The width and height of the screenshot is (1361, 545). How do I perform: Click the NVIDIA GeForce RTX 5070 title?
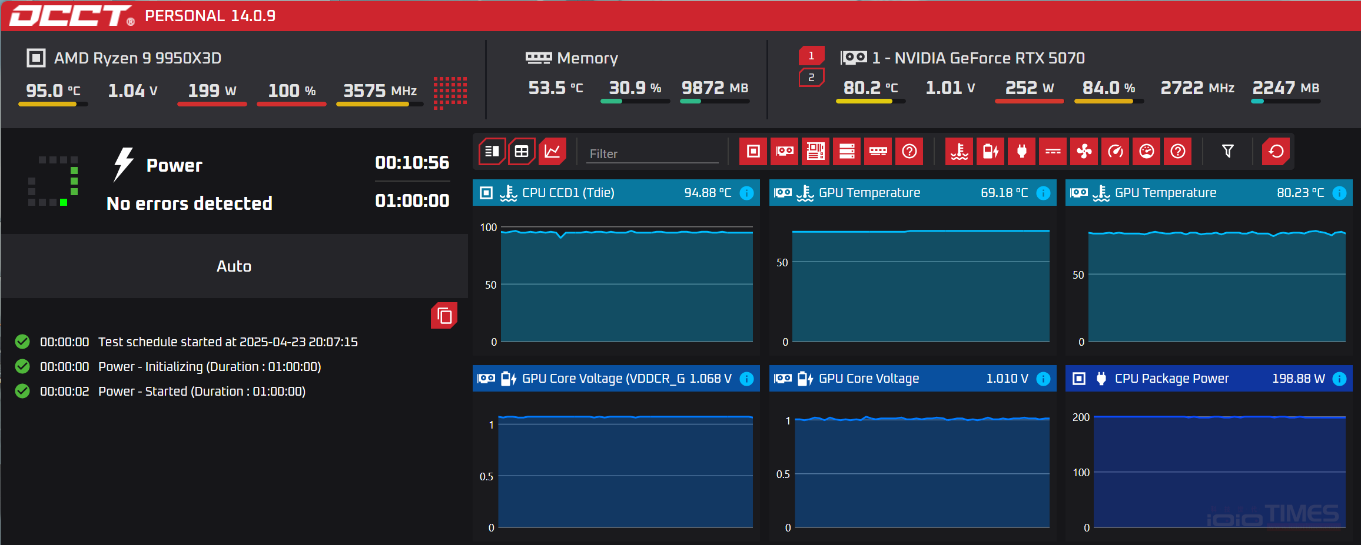978,58
